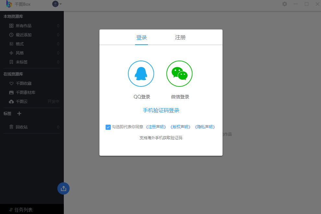Click the 千图收藏 heart icon
This screenshot has width=321, height=214.
tap(11, 84)
